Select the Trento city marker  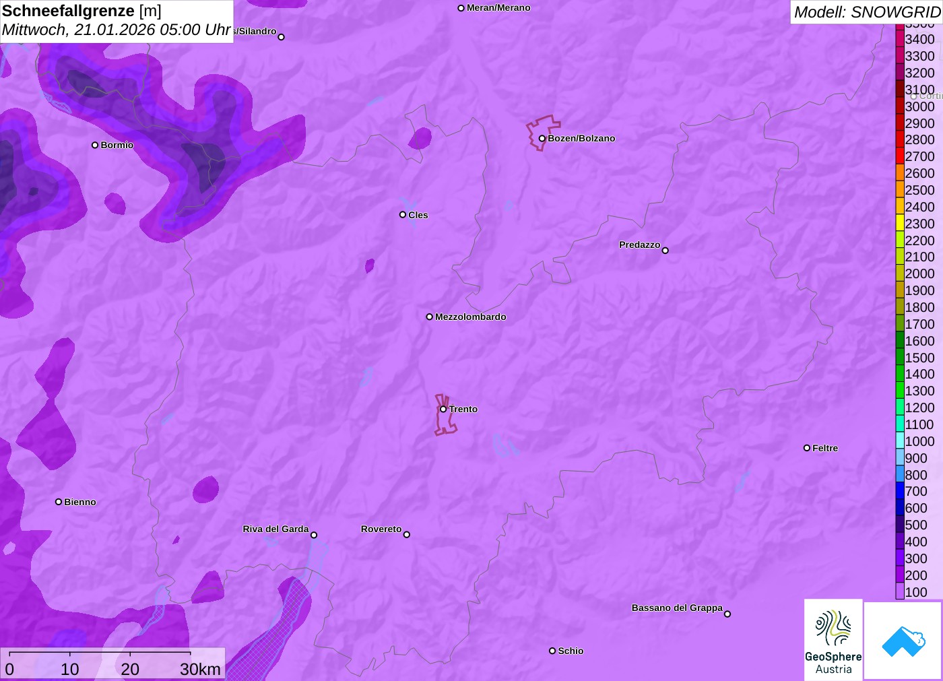pos(443,409)
